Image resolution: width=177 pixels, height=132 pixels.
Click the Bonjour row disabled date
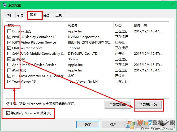[x=148, y=31]
